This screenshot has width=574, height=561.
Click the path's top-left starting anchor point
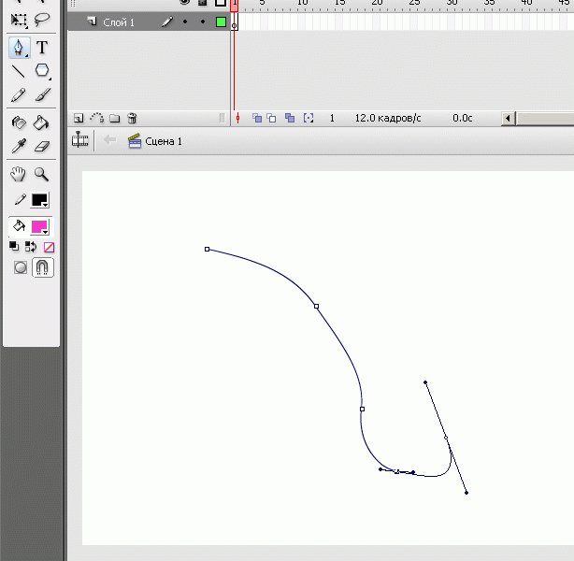coord(208,249)
